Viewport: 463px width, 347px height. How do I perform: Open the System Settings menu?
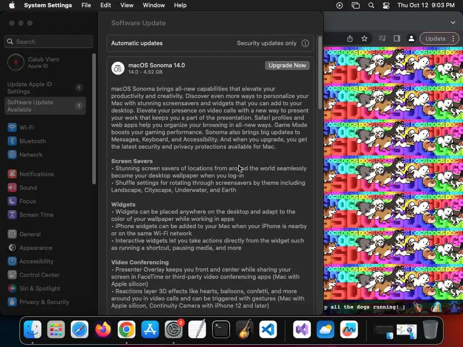48,5
